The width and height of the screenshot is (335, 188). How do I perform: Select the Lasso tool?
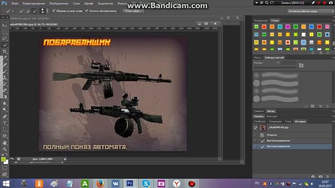(5, 39)
